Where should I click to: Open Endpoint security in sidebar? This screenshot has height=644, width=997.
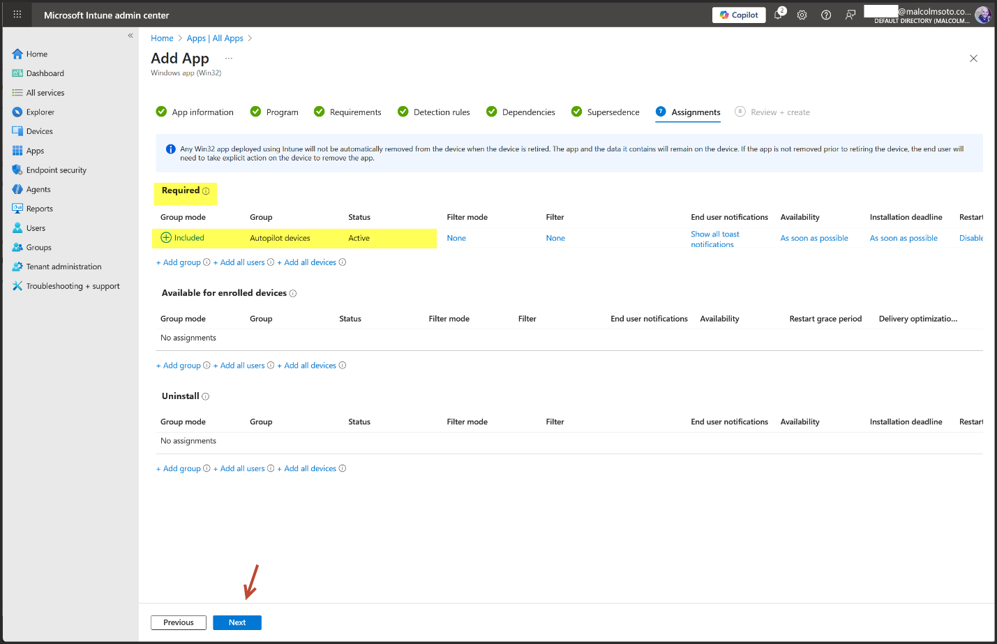[x=56, y=170]
